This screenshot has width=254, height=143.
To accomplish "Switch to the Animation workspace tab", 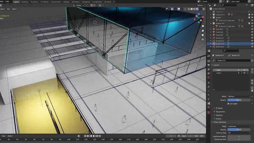I will (x=76, y=2).
